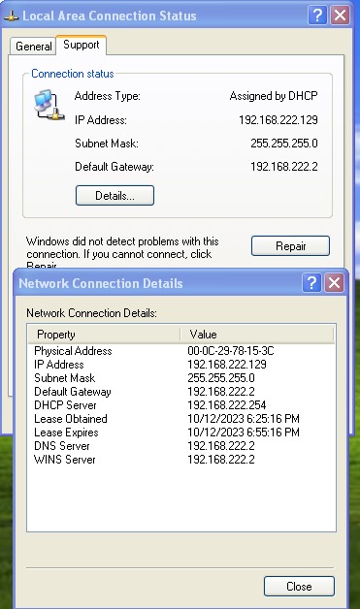The height and width of the screenshot is (609, 360).
Task: Click 'Assigned by DHCP' address type value
Action: [274, 96]
